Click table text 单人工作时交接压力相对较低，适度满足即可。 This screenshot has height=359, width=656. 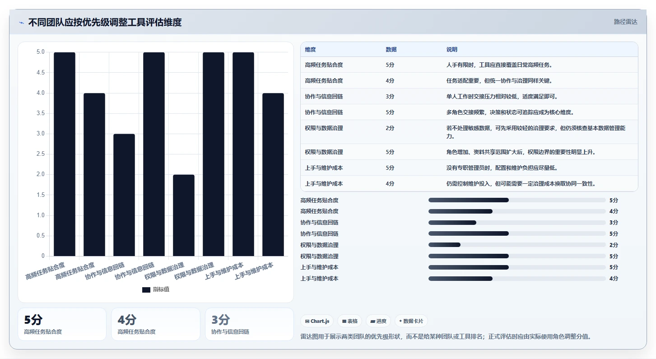502,97
